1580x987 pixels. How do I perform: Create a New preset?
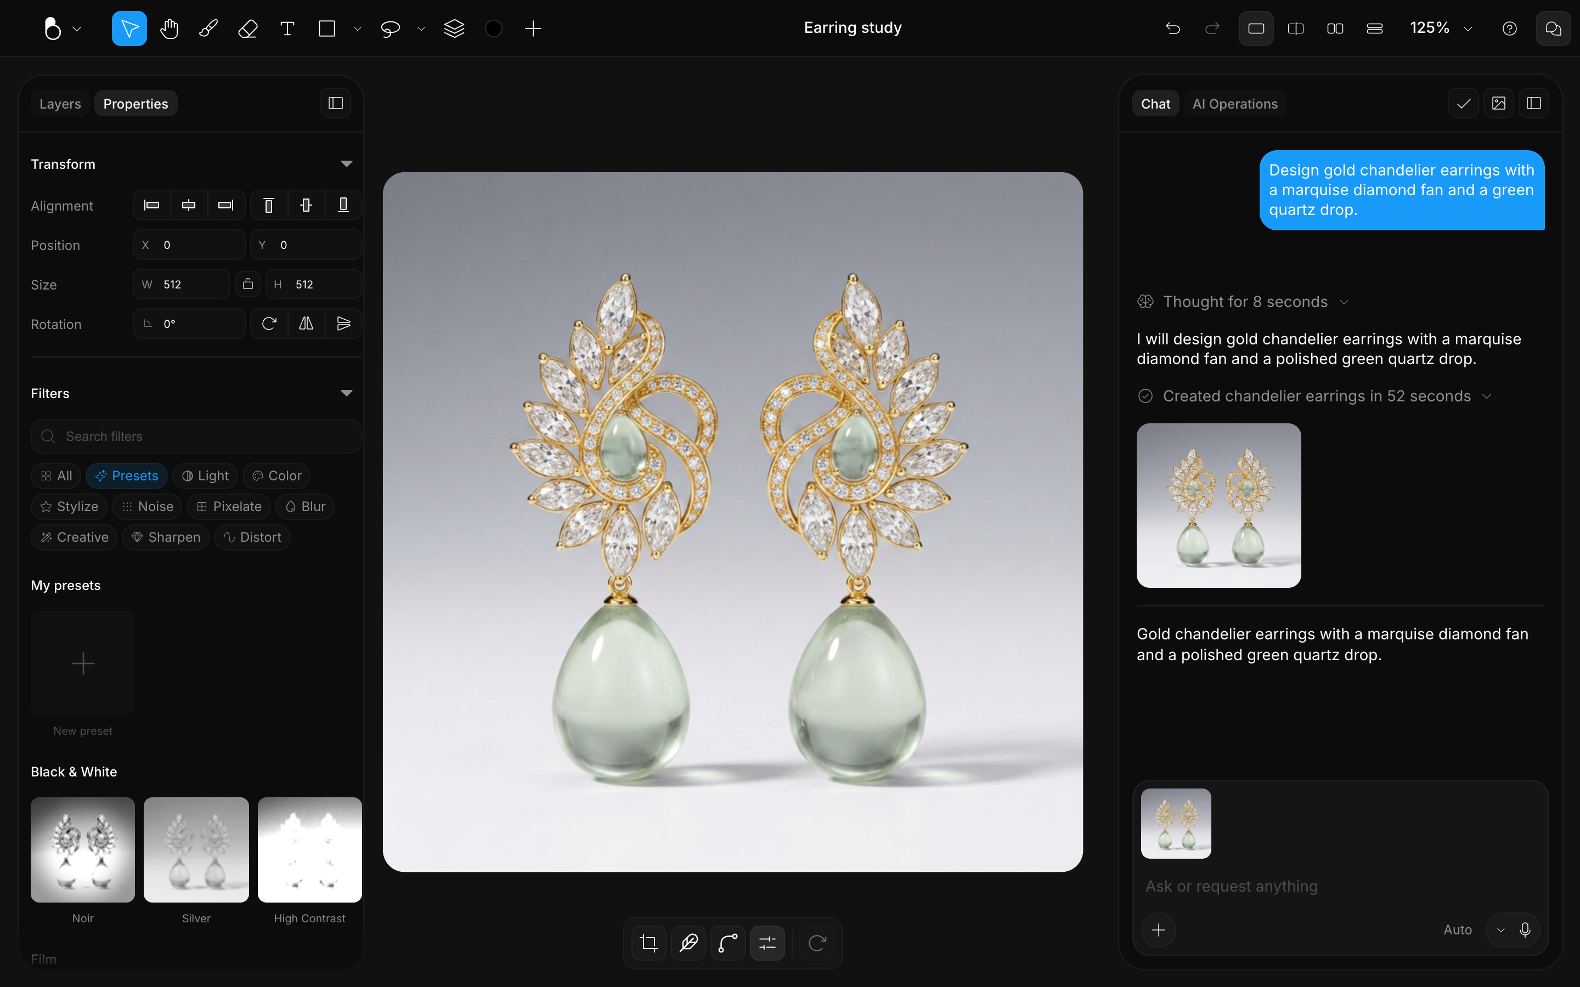pos(83,663)
